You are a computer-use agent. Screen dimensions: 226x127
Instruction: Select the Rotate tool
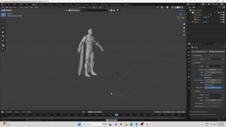3,28
